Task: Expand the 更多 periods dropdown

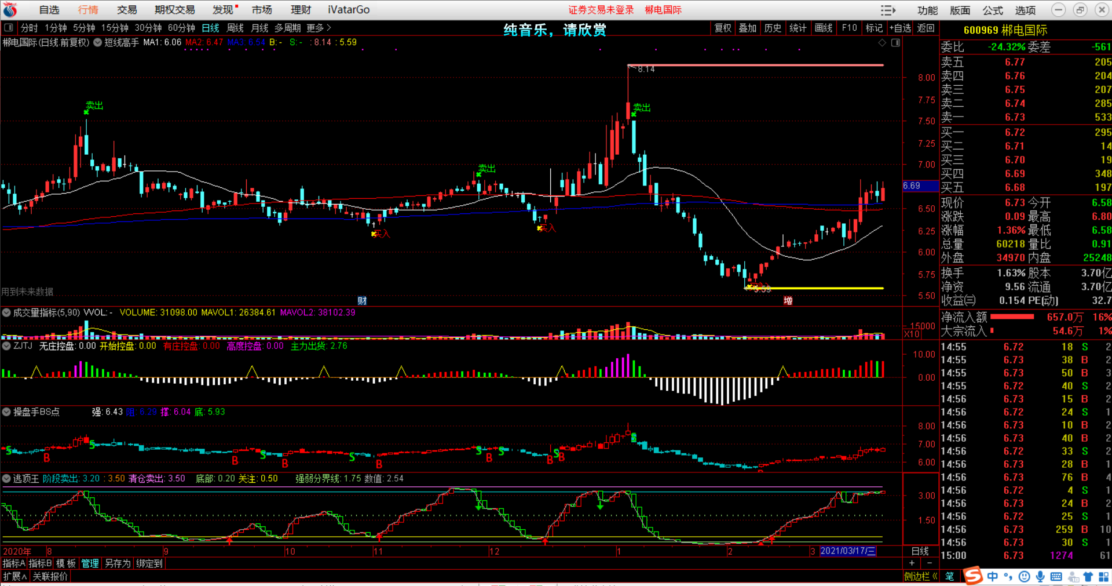Action: tap(319, 28)
